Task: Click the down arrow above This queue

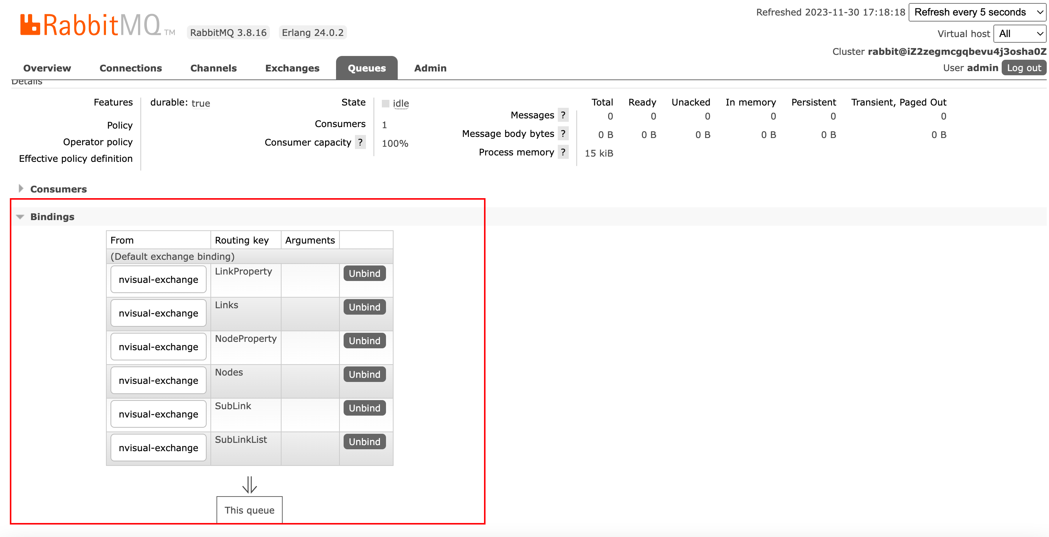Action: tap(249, 484)
